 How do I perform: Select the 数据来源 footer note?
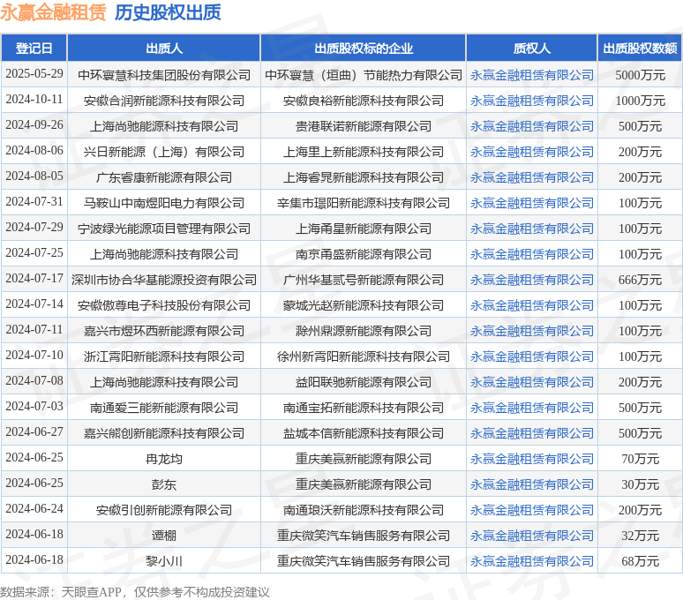[135, 592]
